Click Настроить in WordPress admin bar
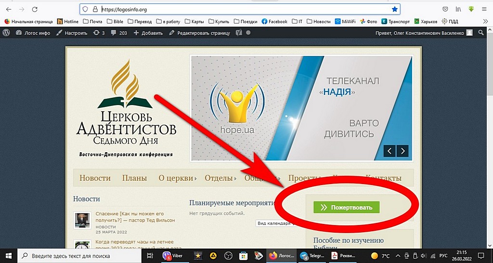The width and height of the screenshot is (493, 263). 72,33
